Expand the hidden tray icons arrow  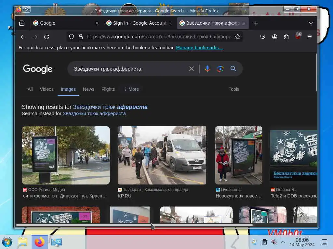[x=283, y=242]
